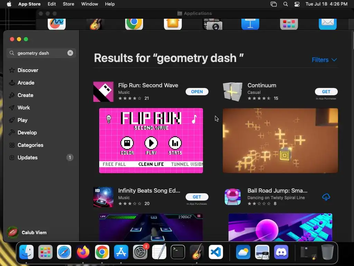Get the Continuum app
This screenshot has height=266, width=354.
click(x=326, y=91)
